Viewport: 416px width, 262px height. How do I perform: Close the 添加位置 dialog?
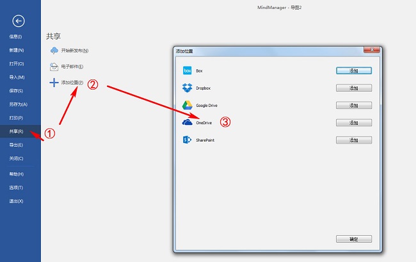tap(371, 49)
